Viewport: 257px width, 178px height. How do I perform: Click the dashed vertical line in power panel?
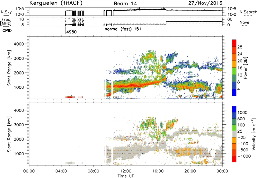click(83, 67)
